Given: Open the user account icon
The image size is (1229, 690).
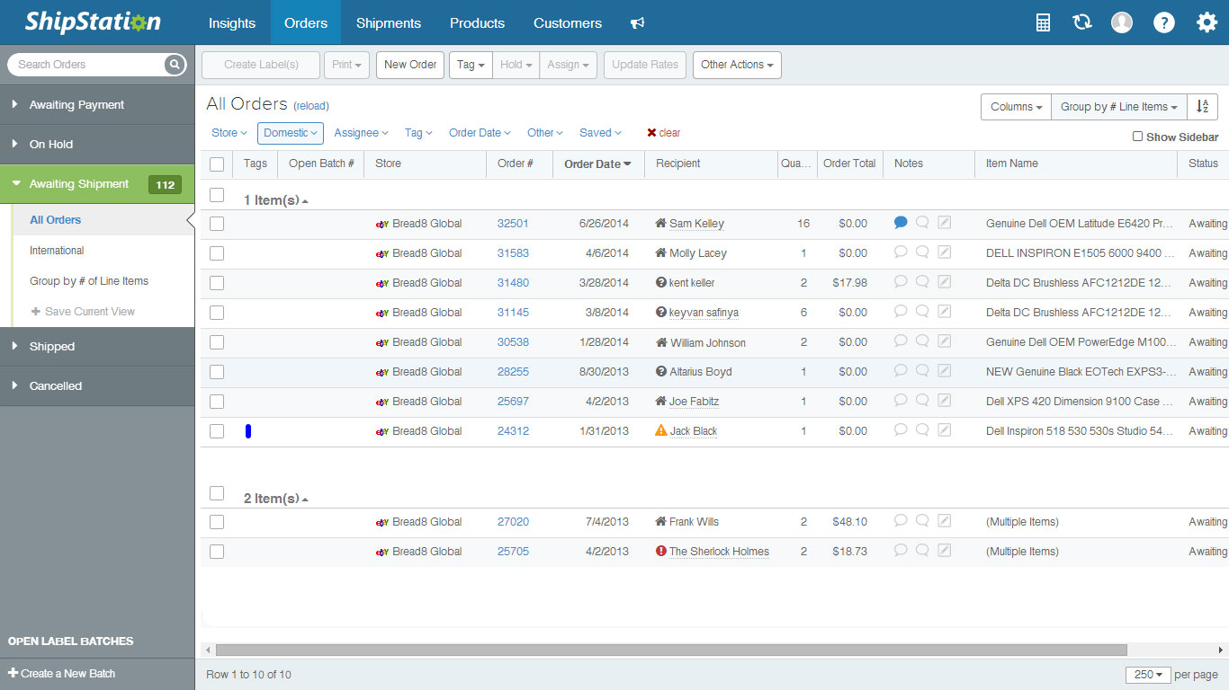Looking at the screenshot, I should pyautogui.click(x=1121, y=22).
